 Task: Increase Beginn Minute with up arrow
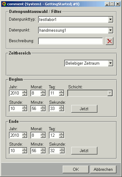click(43, 107)
